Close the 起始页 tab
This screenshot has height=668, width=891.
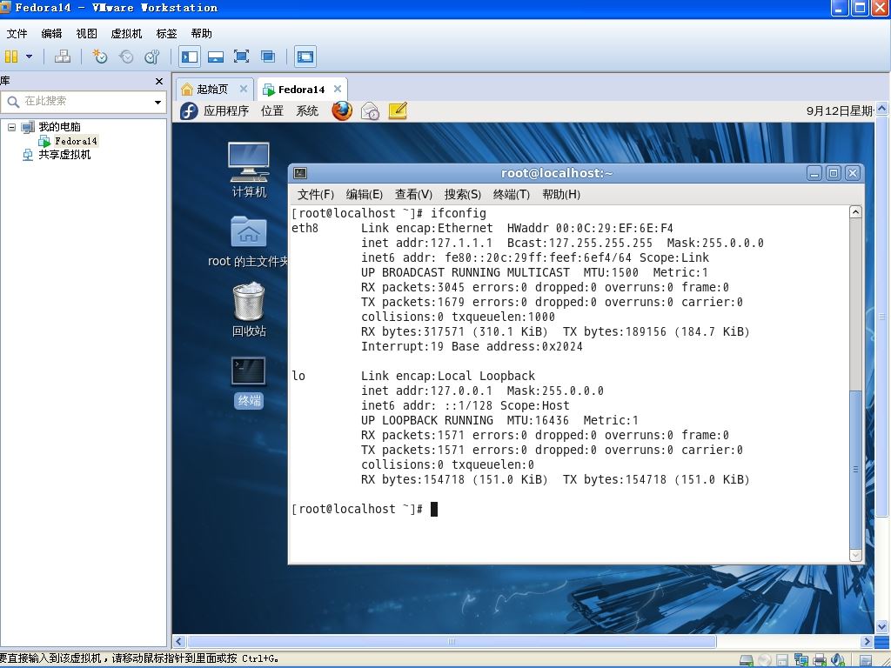click(x=244, y=89)
